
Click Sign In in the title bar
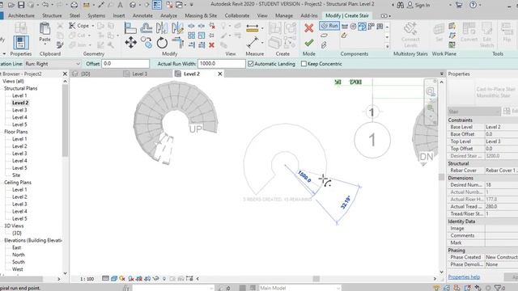coord(422,6)
